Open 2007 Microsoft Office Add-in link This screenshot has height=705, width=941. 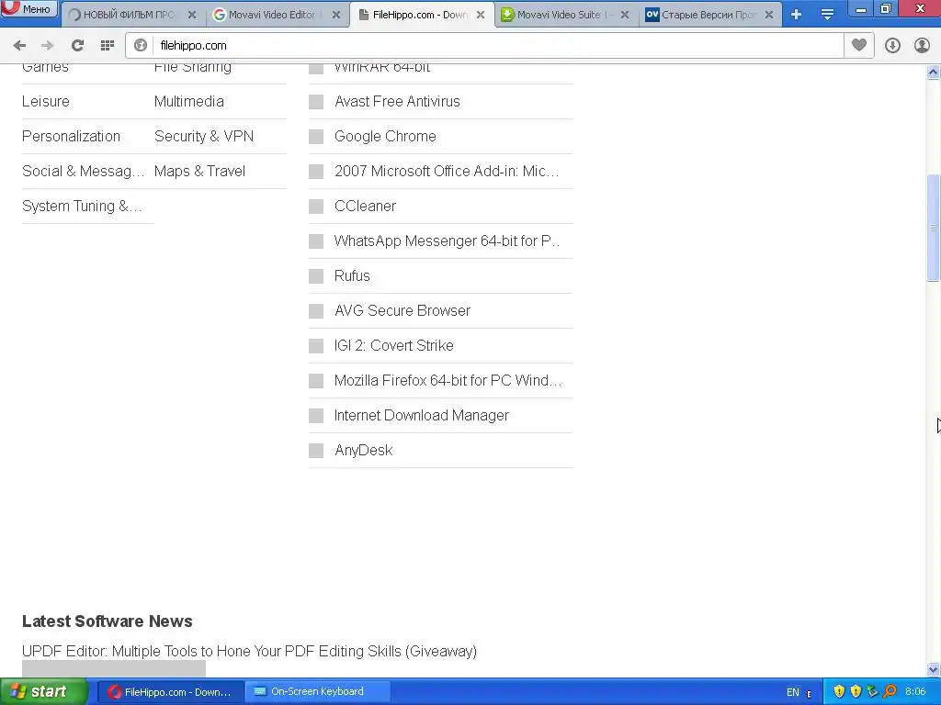point(447,171)
